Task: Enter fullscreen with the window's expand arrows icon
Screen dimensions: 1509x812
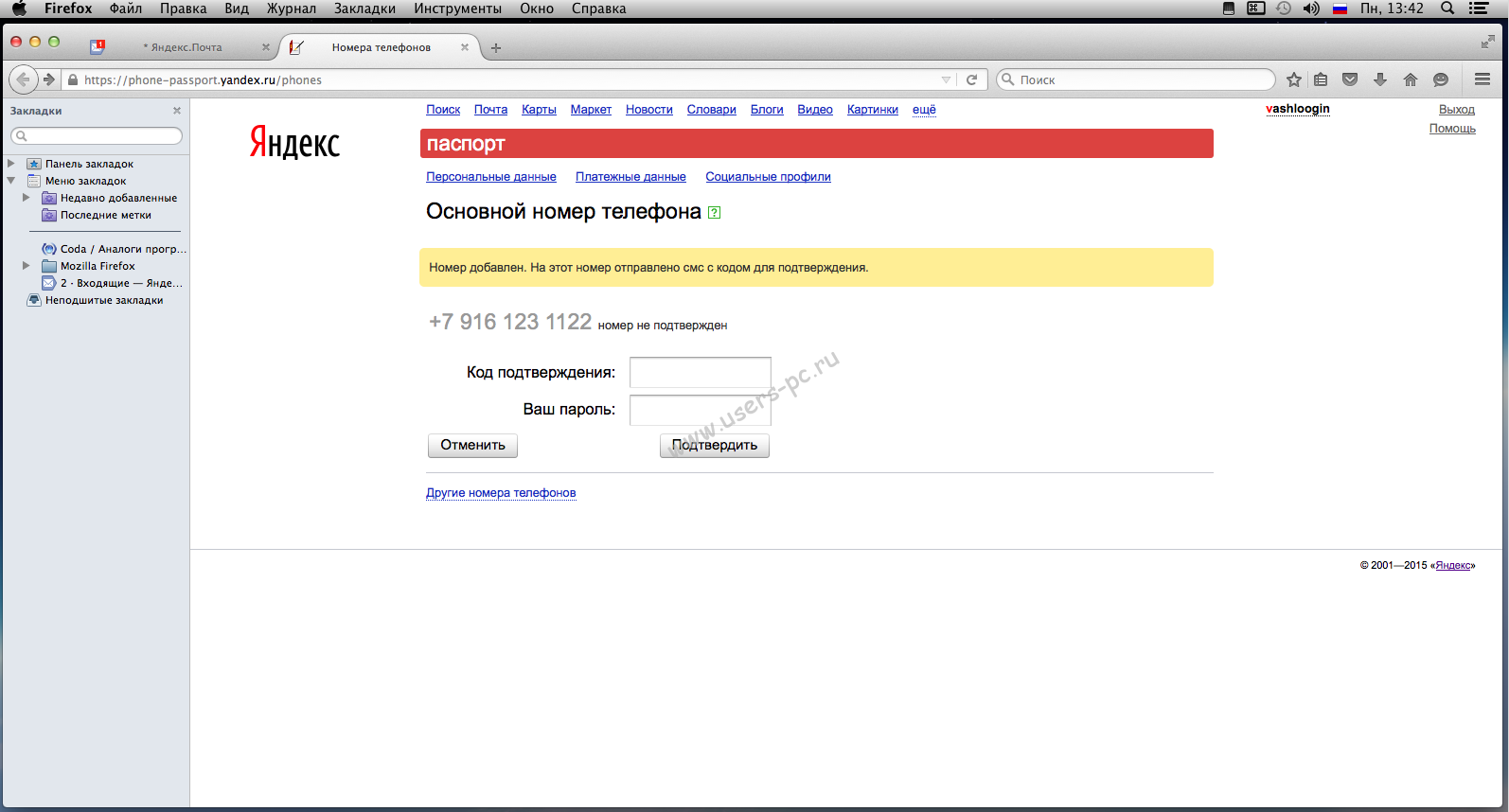Action: click(1488, 42)
